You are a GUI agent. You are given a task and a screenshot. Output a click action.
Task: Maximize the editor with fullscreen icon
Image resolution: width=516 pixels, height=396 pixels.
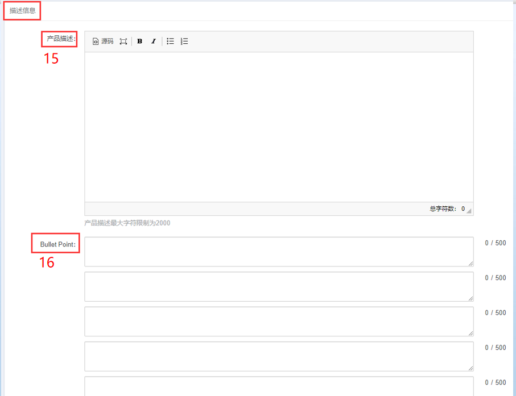123,41
